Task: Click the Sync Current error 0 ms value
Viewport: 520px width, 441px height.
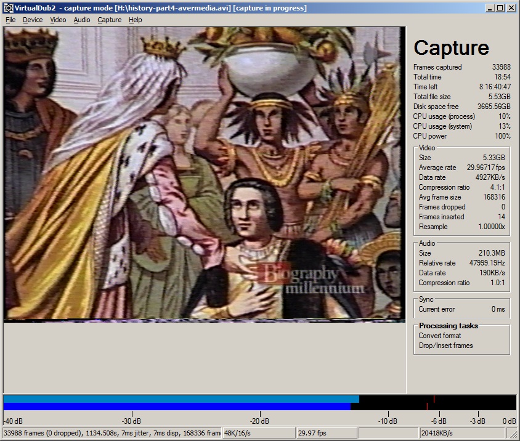Action: pyautogui.click(x=498, y=309)
